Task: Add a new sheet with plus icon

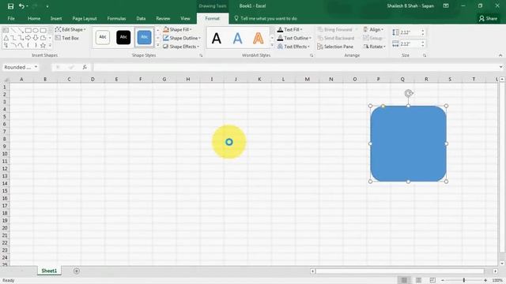Action: click(x=77, y=271)
